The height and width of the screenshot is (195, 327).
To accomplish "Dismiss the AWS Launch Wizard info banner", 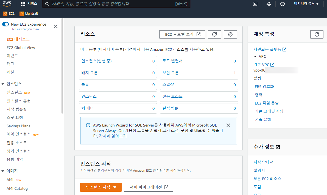I will tap(228, 125).
